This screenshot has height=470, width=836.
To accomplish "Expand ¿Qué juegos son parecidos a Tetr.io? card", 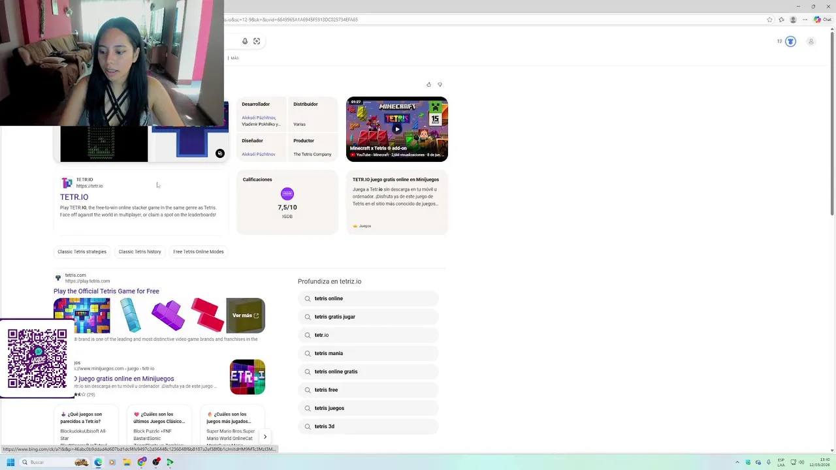I will (x=86, y=426).
